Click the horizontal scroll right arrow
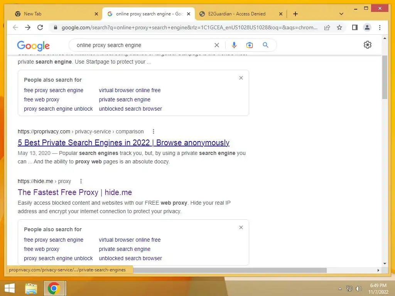Viewport: 395px width, 296px height. (x=378, y=270)
